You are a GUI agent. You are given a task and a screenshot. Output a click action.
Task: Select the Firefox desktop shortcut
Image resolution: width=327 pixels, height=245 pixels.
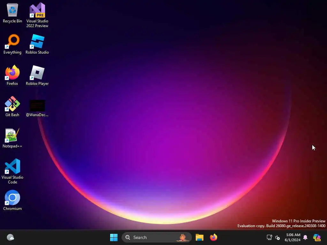(x=12, y=75)
